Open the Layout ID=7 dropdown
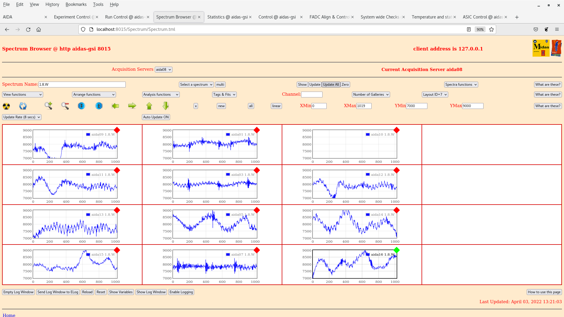The width and height of the screenshot is (564, 317). (435, 95)
